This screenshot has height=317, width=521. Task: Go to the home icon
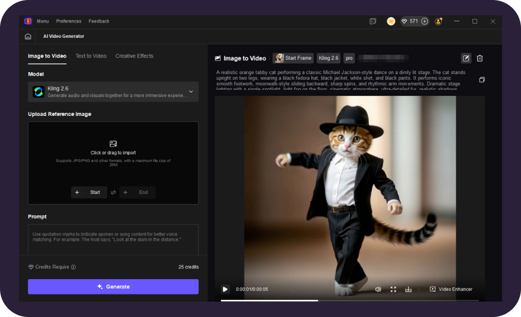point(28,37)
